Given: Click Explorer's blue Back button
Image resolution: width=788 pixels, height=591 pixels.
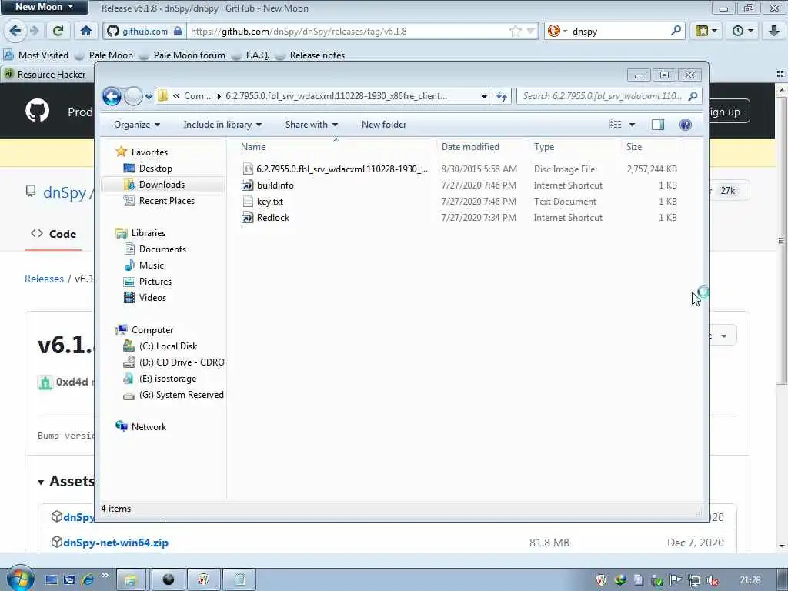Looking at the screenshot, I should point(112,96).
